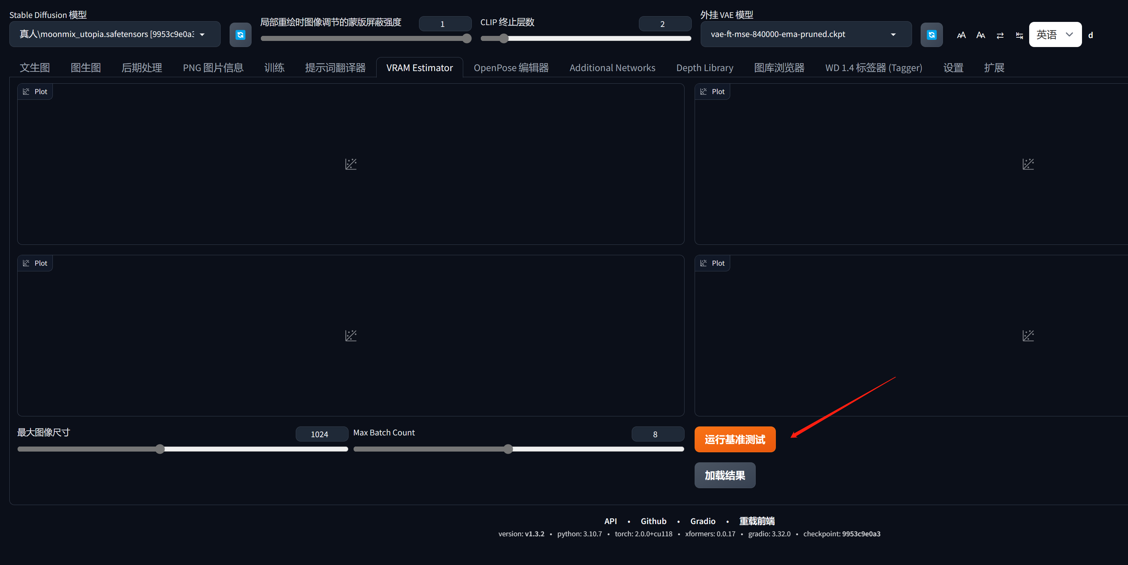Click the larger-font AA icon

[961, 35]
